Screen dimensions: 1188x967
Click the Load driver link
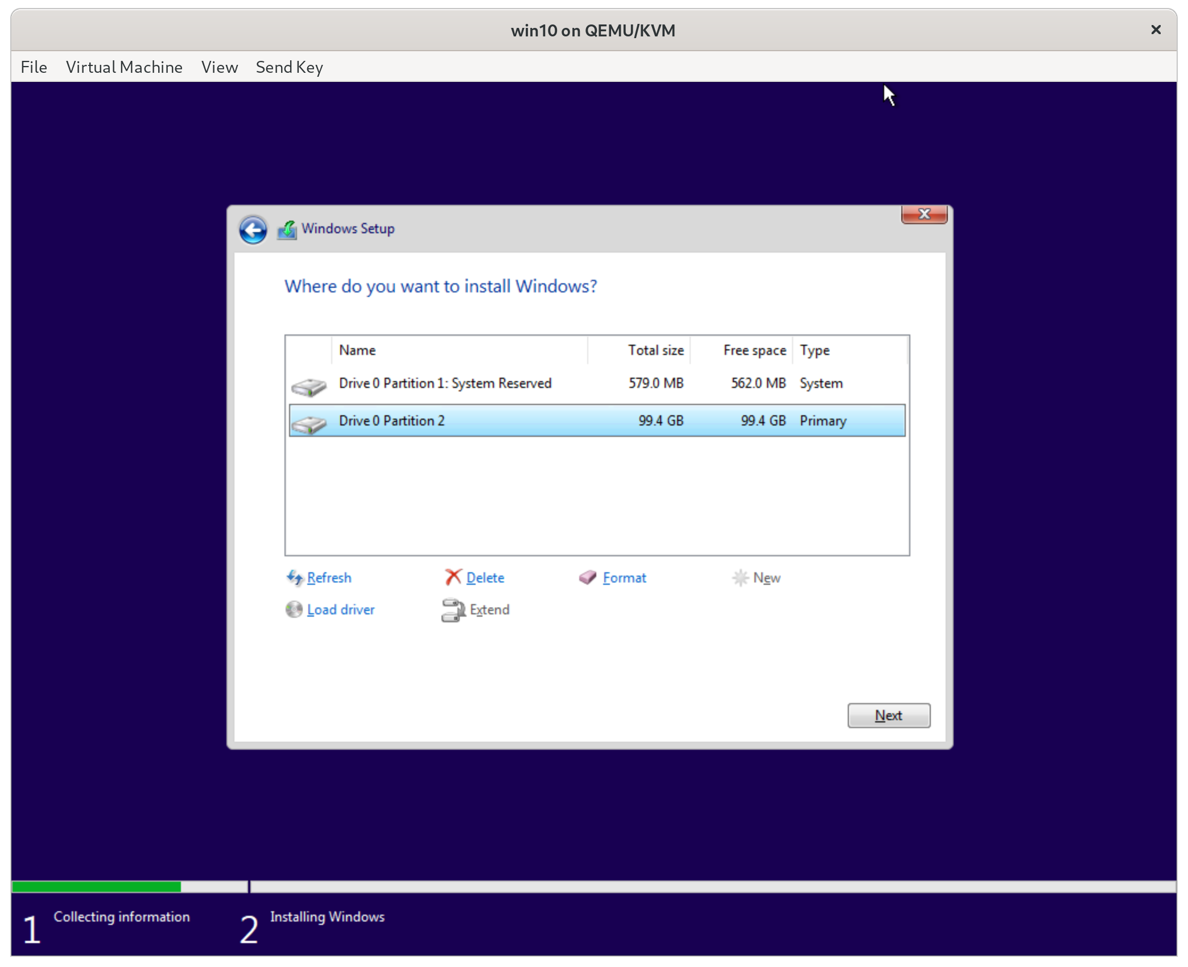click(x=340, y=609)
